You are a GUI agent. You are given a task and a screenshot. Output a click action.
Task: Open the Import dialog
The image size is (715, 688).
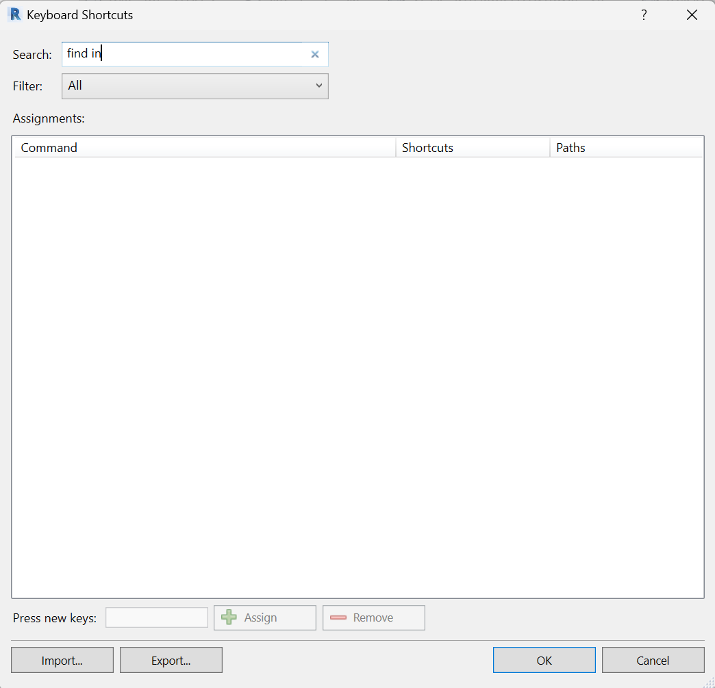pos(62,660)
